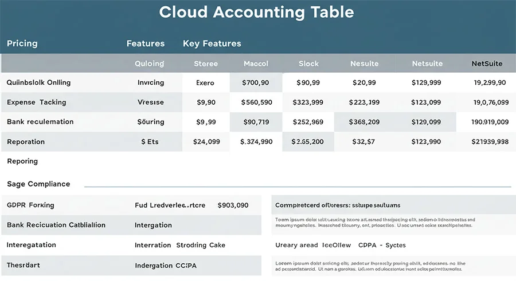Click the Reporing label
This screenshot has width=516, height=281.
pos(22,161)
